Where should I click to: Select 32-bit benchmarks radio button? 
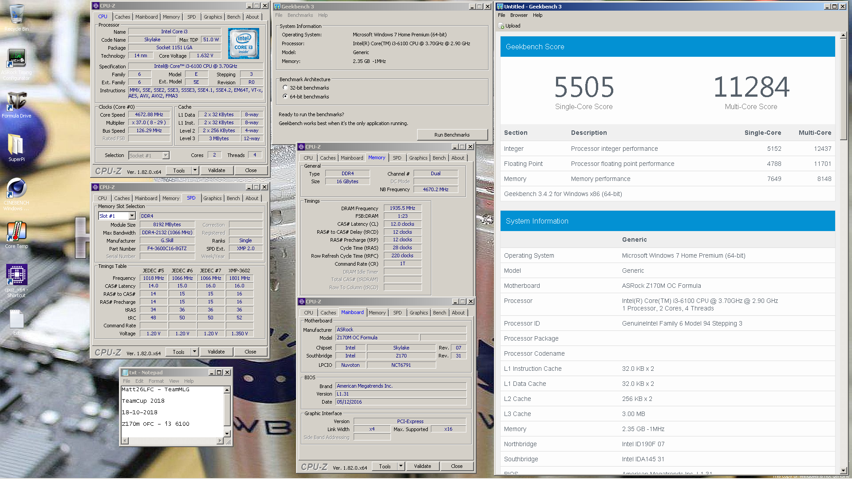[285, 88]
